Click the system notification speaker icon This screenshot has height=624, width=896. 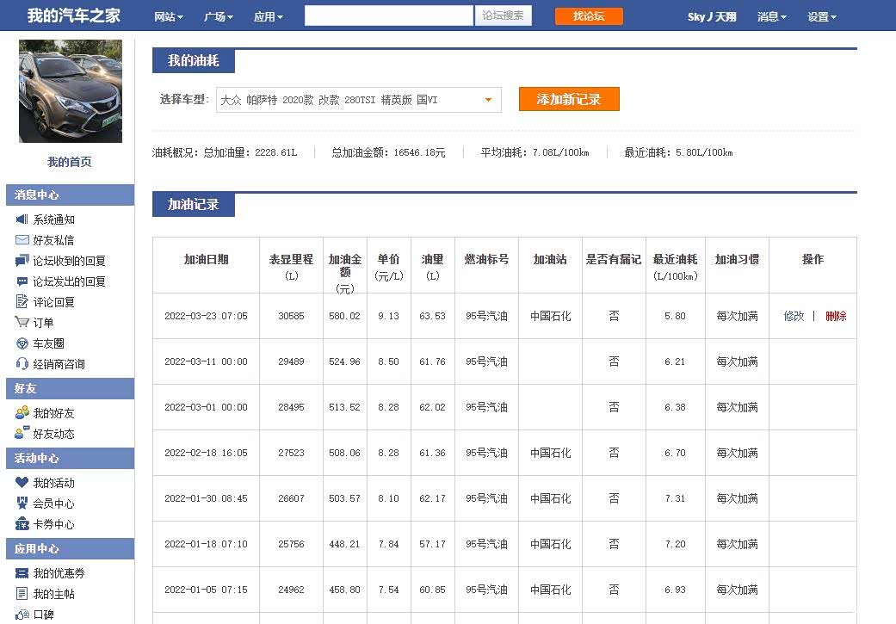[x=22, y=219]
